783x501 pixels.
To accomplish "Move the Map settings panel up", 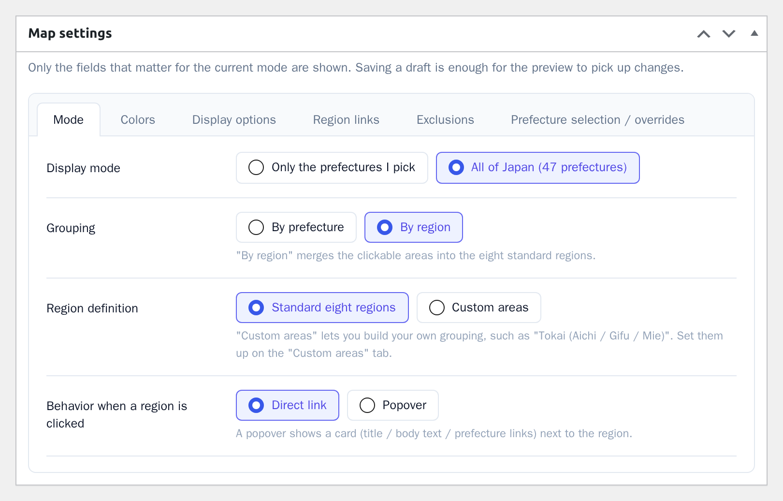I will pos(704,34).
